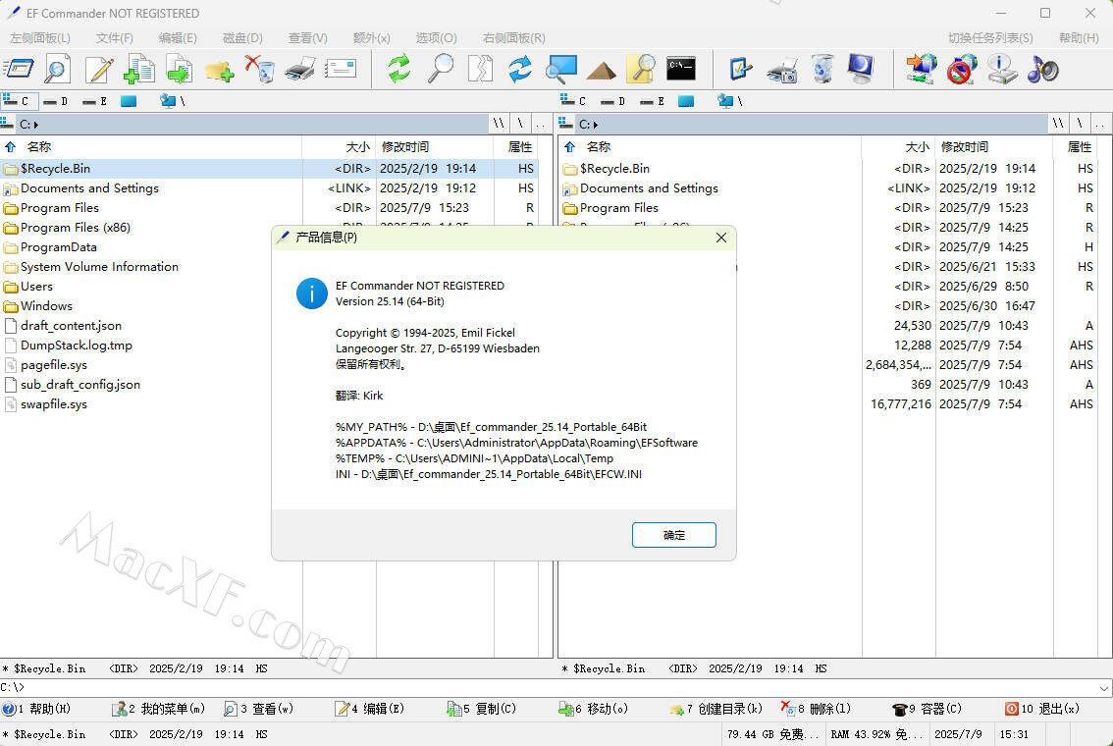This screenshot has width=1113, height=746.
Task: Click the disconnect network drive icon
Action: 962,69
